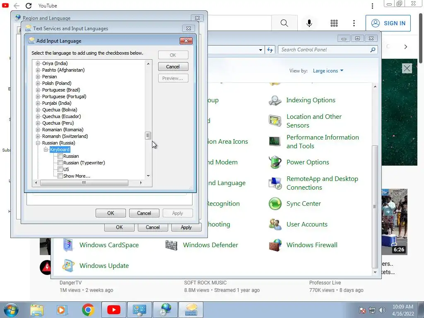Click the language list horizontal scrollbar thumb
This screenshot has width=424, height=318.
pyautogui.click(x=84, y=183)
